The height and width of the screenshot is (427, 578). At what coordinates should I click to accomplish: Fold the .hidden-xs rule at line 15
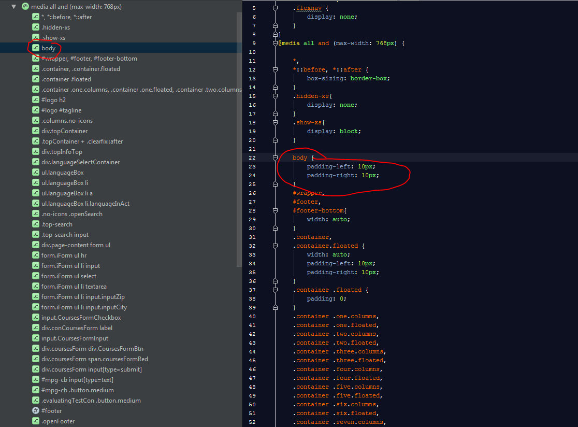point(275,96)
